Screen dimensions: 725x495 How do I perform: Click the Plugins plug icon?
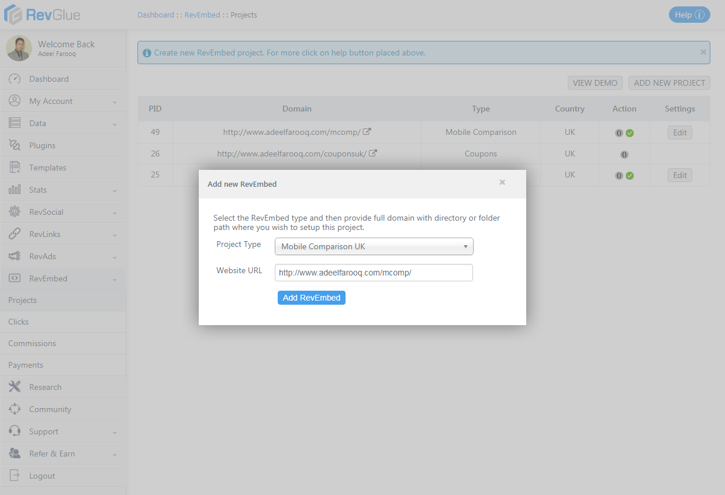tap(15, 145)
